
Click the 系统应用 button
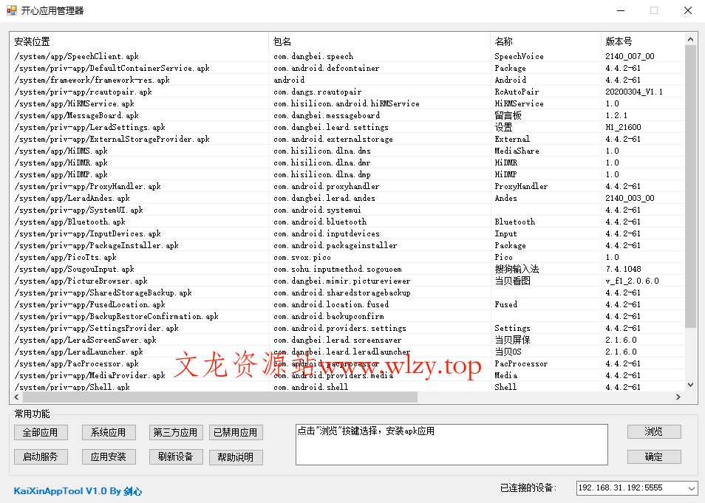point(108,432)
